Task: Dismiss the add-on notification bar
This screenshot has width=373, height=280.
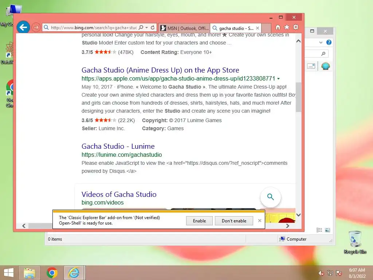Action: point(259,221)
